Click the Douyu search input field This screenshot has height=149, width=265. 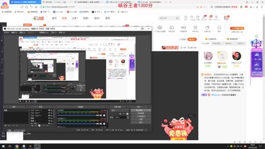click(x=167, y=18)
